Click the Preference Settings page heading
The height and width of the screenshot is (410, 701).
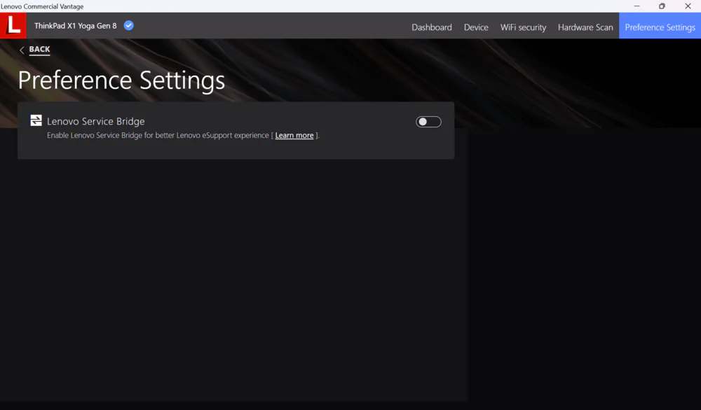(121, 80)
